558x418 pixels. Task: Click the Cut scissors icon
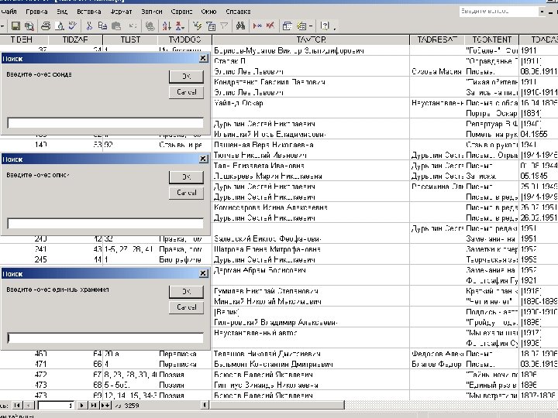(x=89, y=26)
